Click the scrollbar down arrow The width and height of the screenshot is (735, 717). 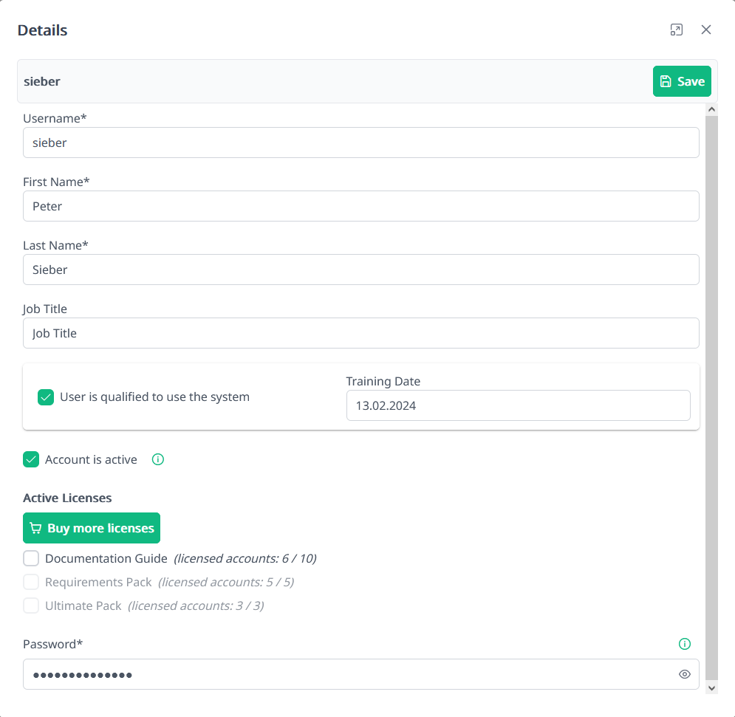click(711, 687)
